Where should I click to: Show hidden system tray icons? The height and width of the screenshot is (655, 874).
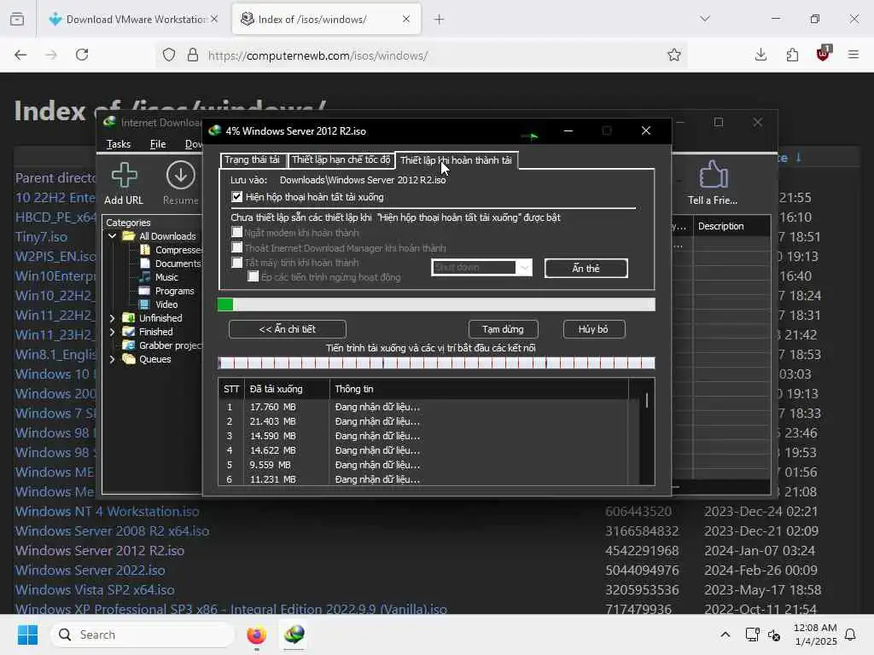[x=725, y=635]
